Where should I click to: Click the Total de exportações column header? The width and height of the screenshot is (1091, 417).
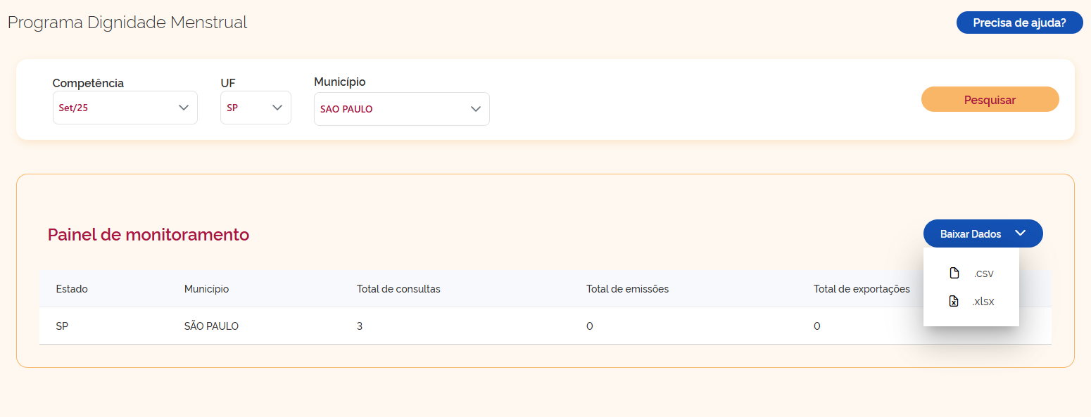click(x=862, y=289)
